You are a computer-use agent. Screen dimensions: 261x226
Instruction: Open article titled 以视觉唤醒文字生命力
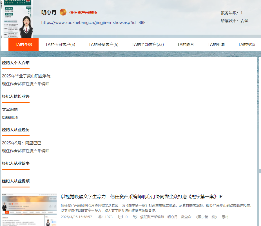[142, 196]
